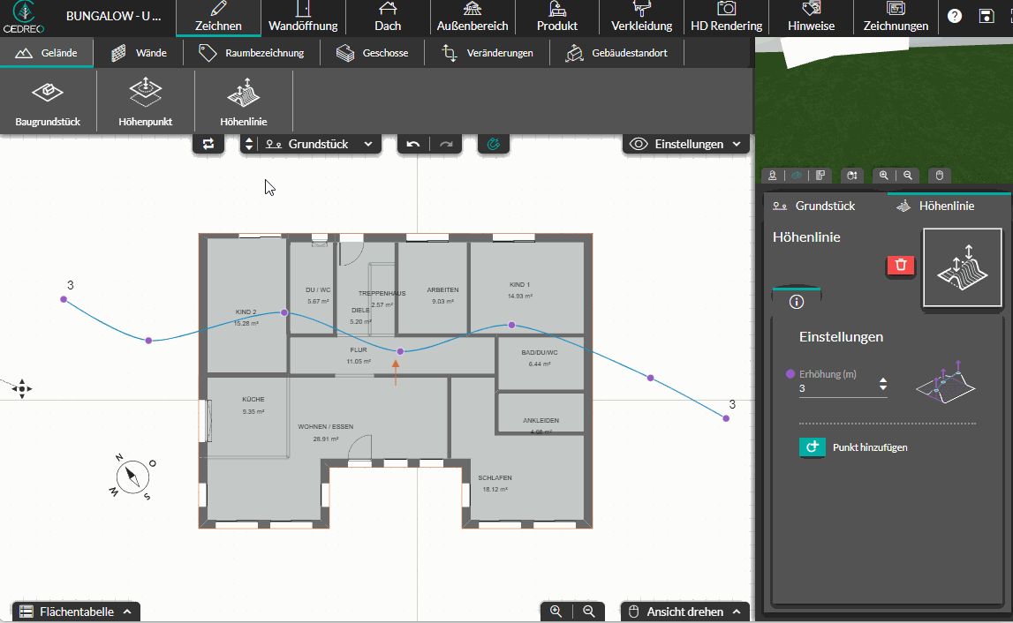
Task: Click the Punkt hinzufügen button
Action: (x=853, y=447)
